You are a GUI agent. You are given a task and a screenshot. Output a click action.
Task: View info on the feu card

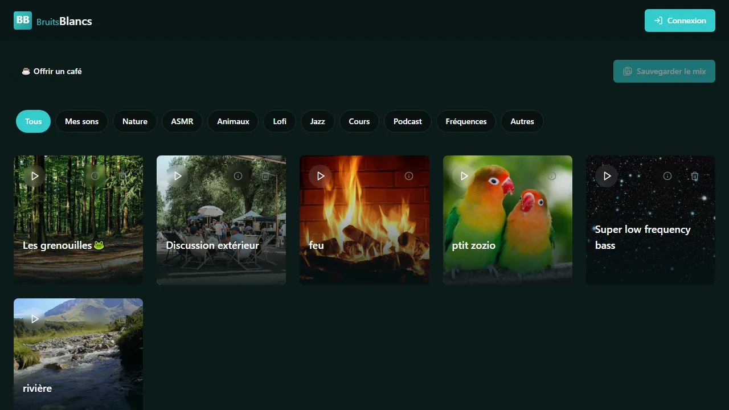click(x=409, y=176)
